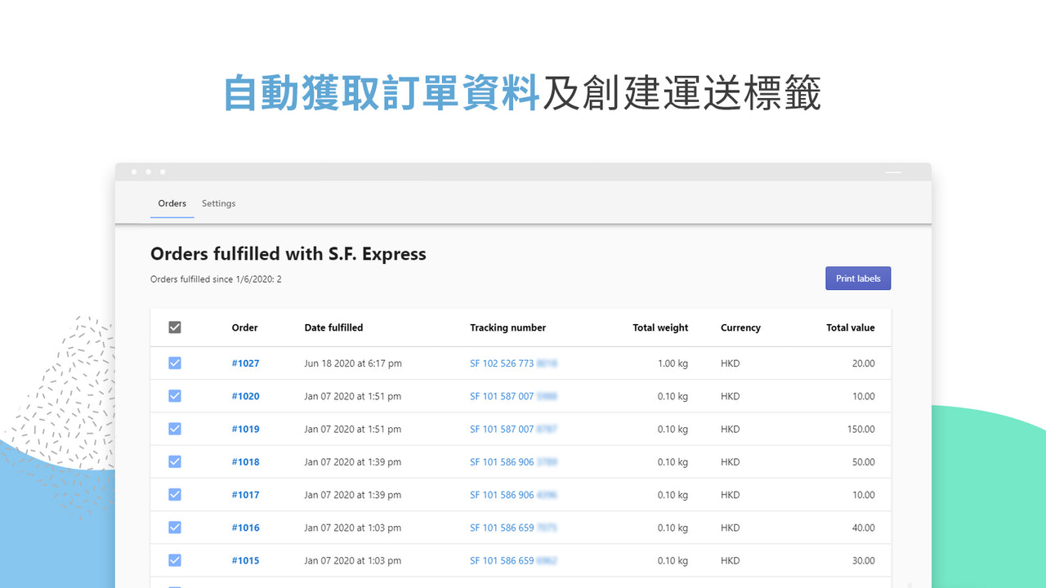This screenshot has width=1046, height=588.
Task: Open order #1020 link
Action: click(x=245, y=396)
